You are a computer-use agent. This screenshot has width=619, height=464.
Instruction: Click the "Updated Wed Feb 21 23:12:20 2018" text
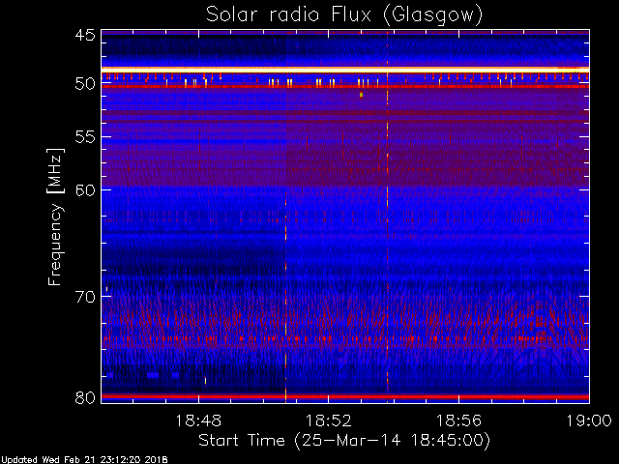point(84,460)
